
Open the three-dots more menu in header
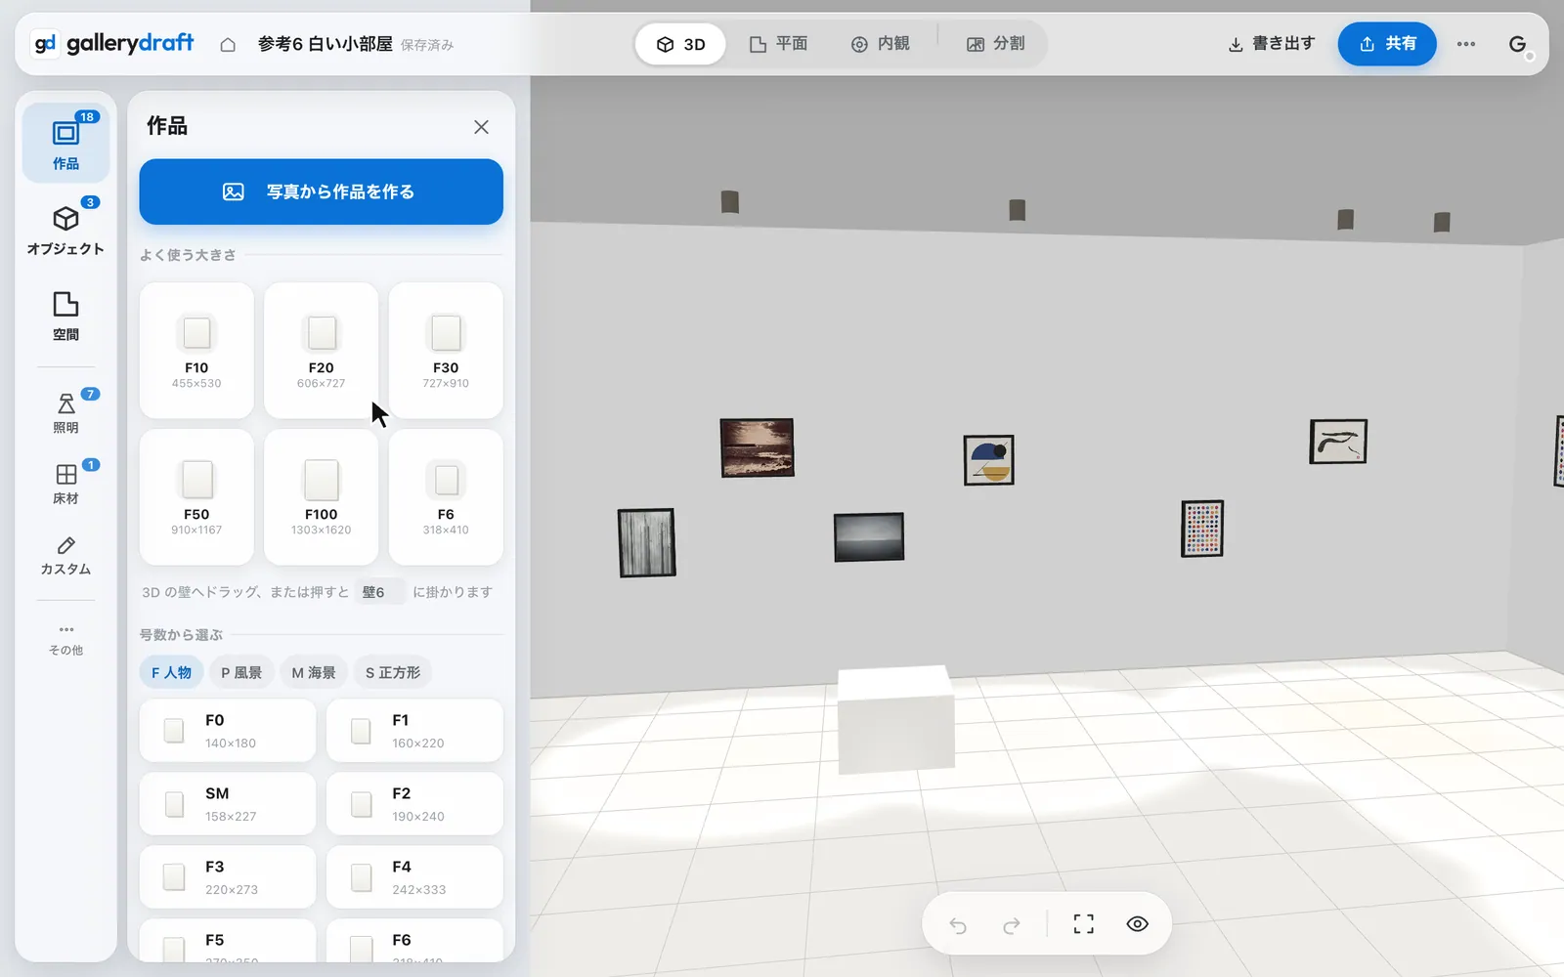[1466, 44]
